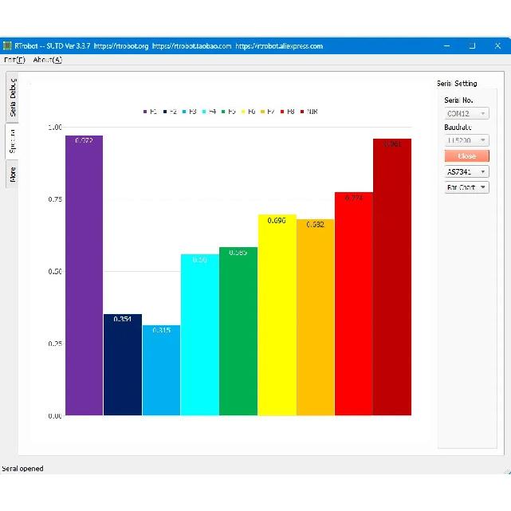Viewport: 511px width, 511px height.
Task: Click the orange Close serial button
Action: (466, 155)
